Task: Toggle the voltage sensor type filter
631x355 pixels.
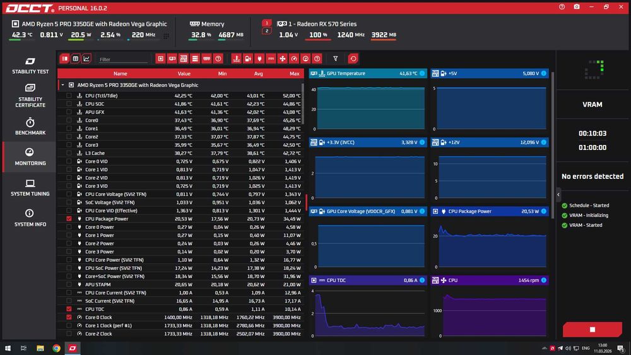Action: point(248,59)
